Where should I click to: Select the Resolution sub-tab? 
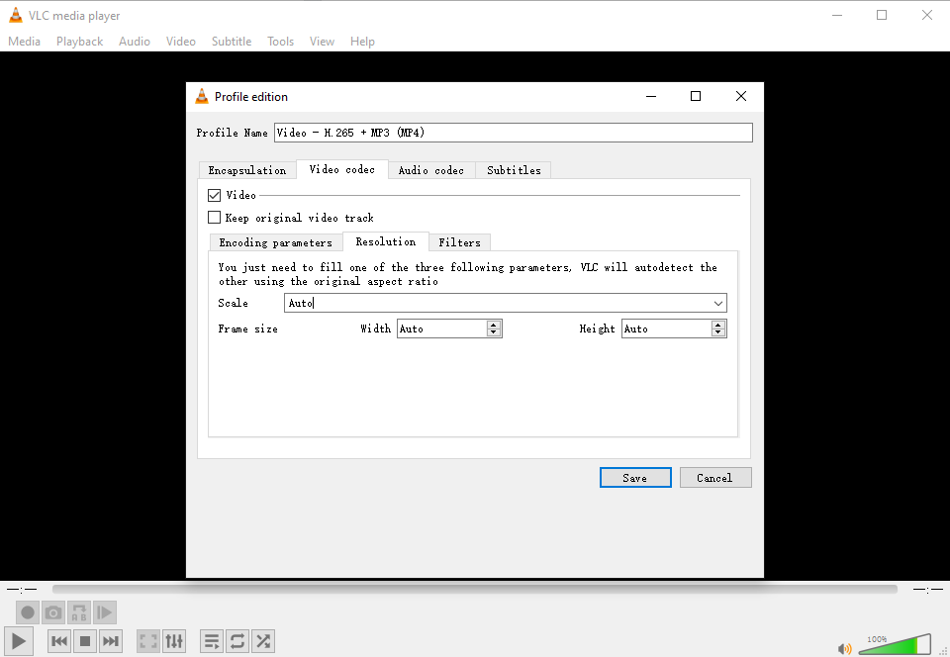tap(386, 241)
